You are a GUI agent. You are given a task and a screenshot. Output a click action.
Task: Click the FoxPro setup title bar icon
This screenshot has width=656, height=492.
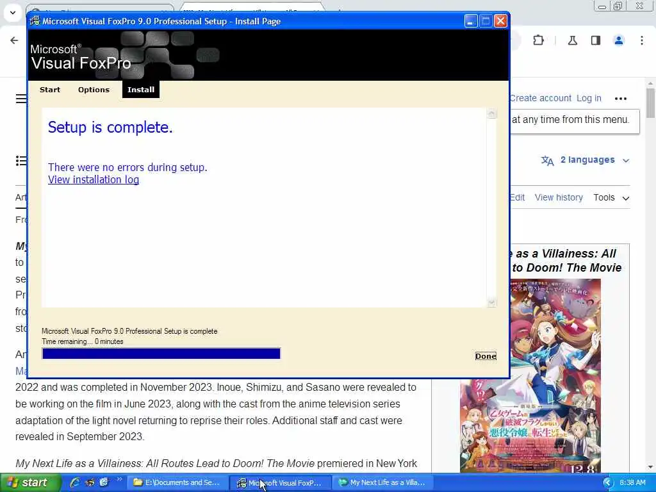pos(35,21)
